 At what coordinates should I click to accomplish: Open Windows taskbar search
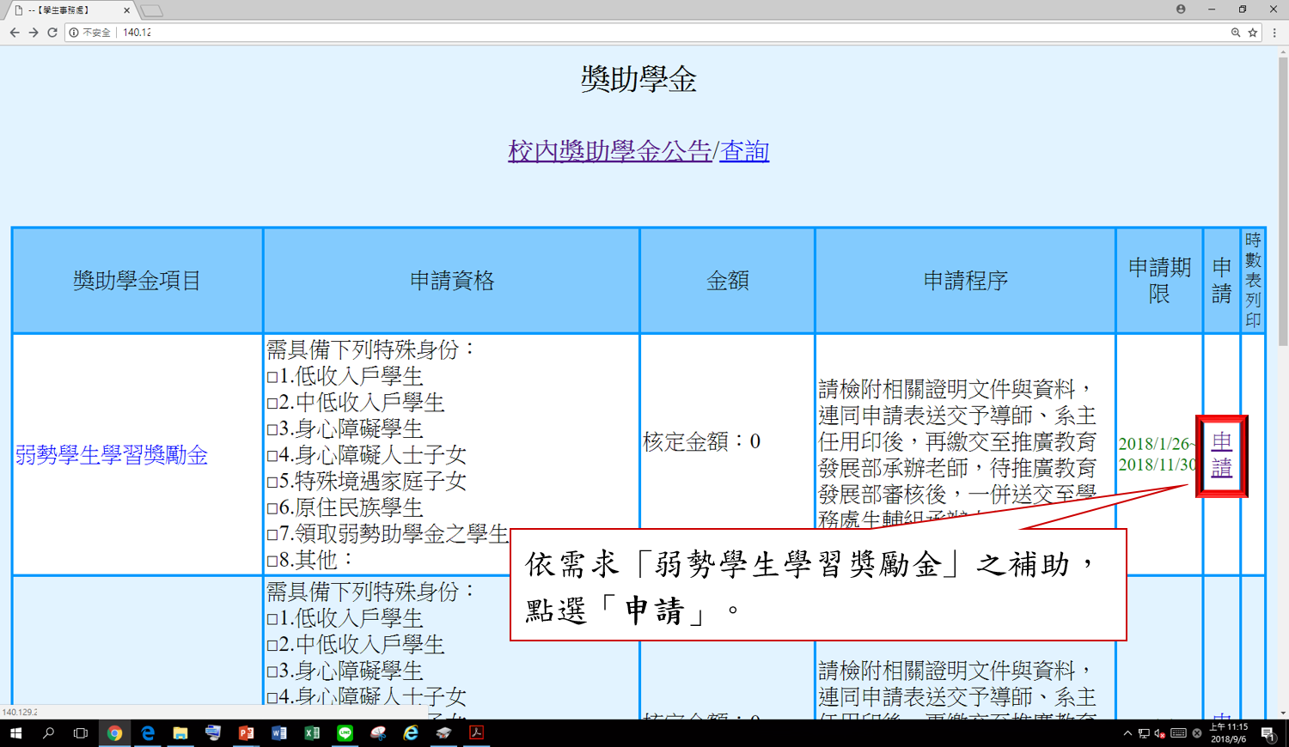pyautogui.click(x=48, y=733)
